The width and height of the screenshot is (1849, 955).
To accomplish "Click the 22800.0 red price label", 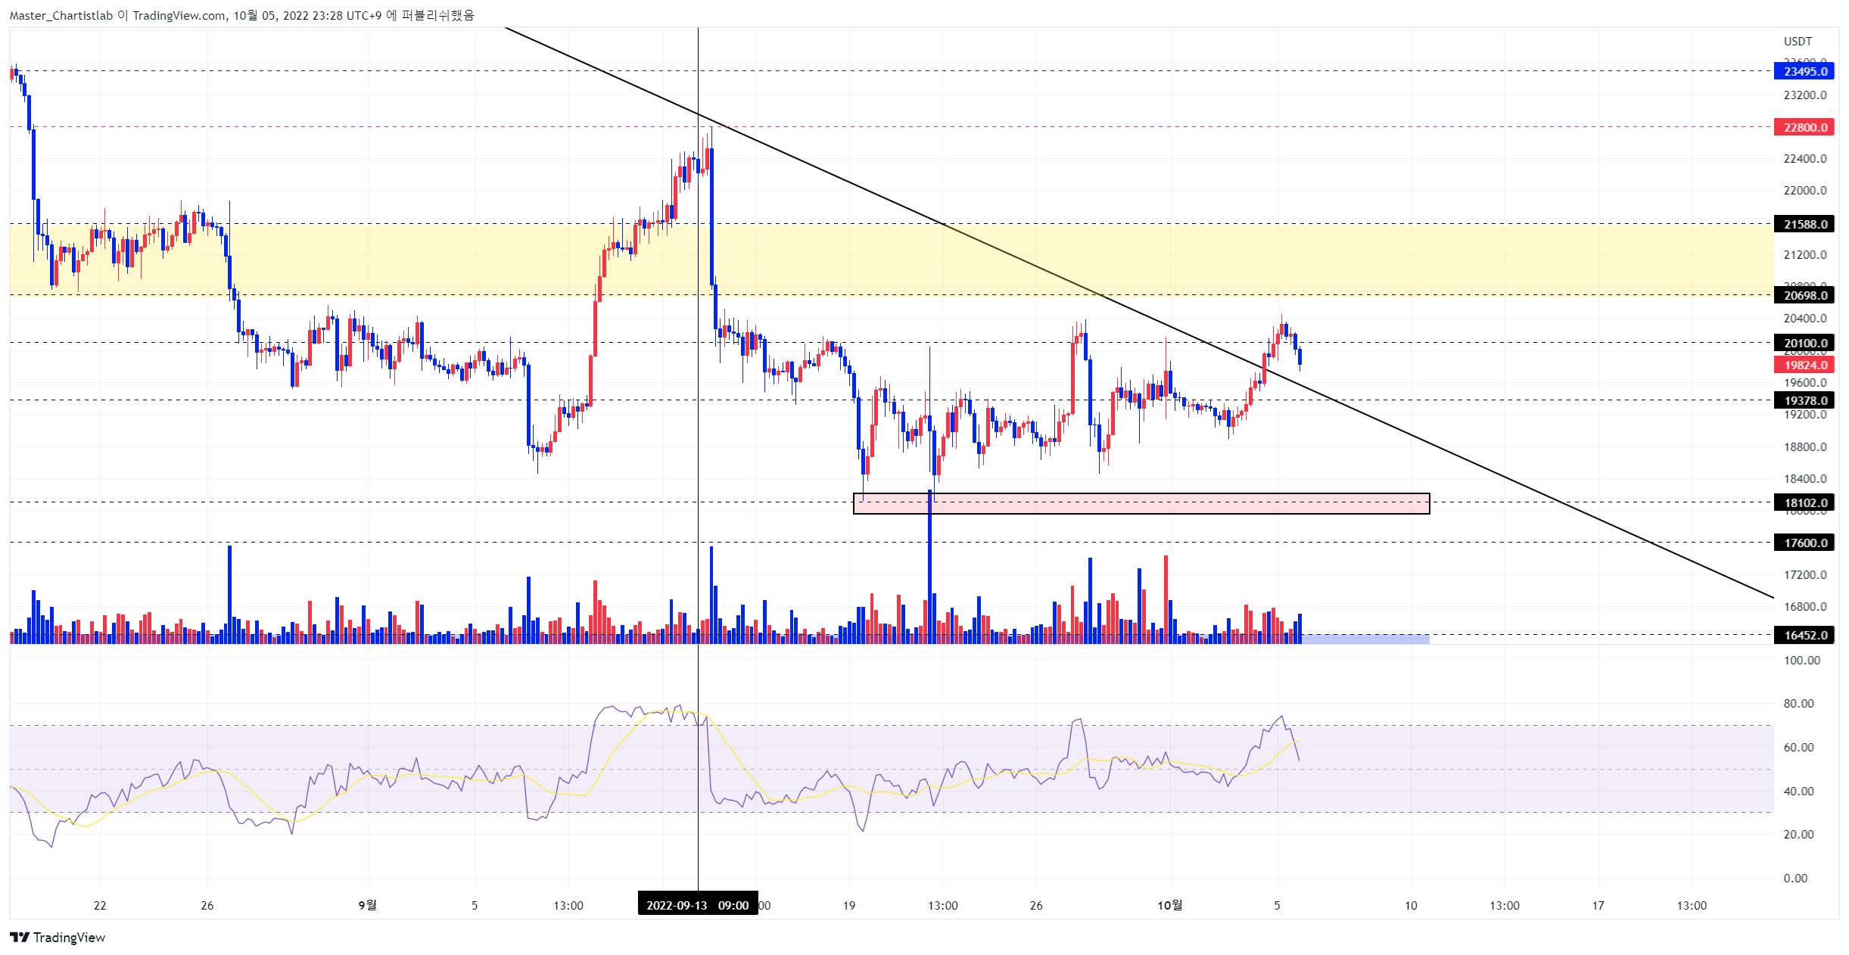I will [1804, 127].
